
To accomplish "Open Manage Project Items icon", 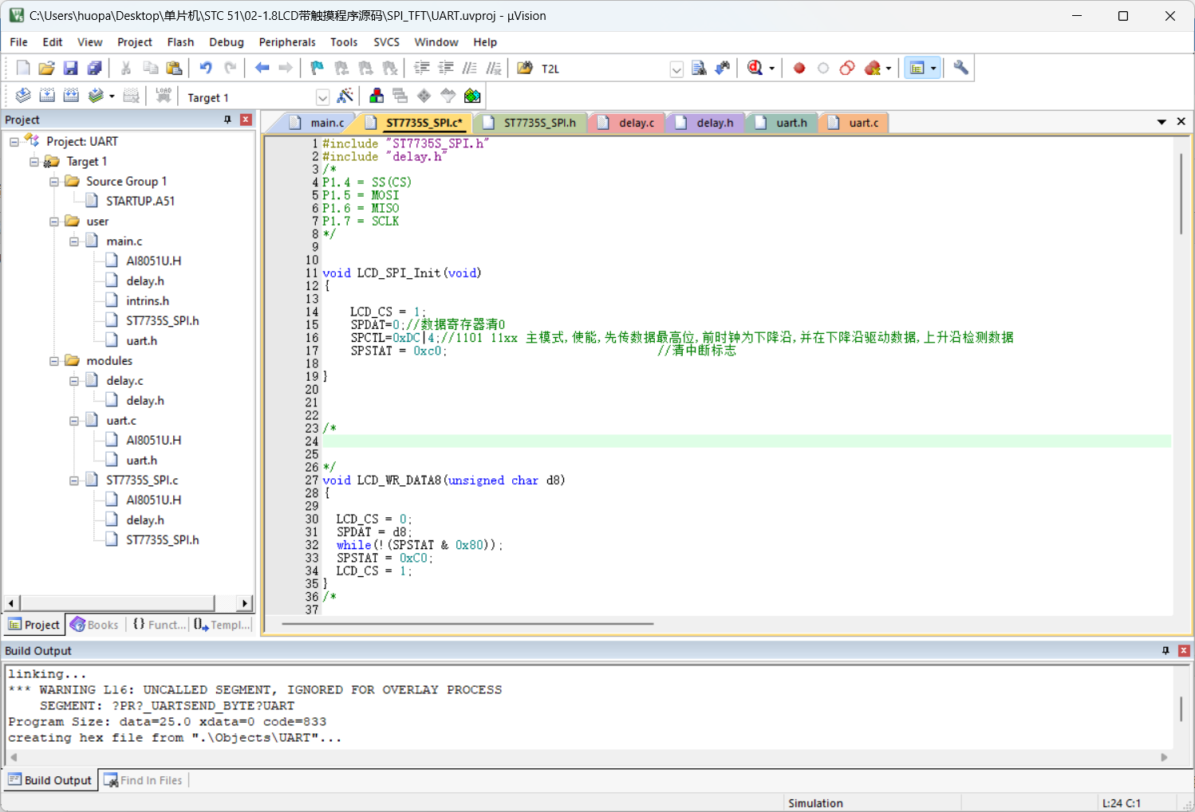I will click(377, 96).
